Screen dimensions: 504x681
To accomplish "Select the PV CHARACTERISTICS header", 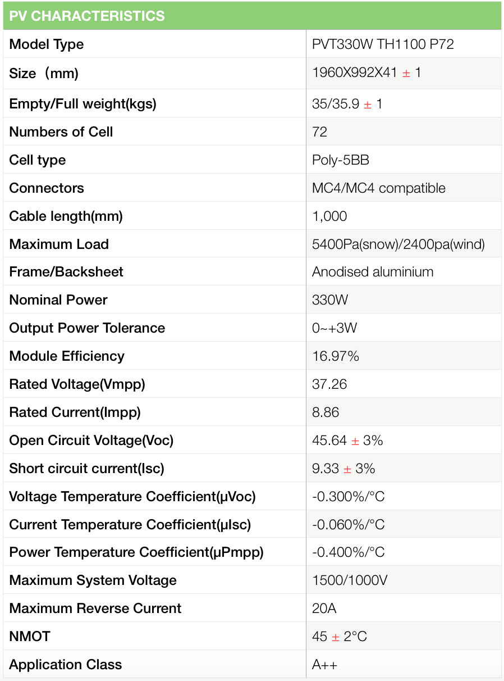I will pos(87,16).
